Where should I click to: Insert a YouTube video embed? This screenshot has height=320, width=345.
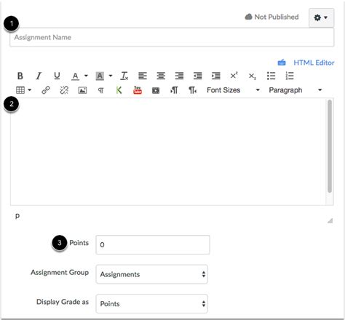pyautogui.click(x=138, y=90)
